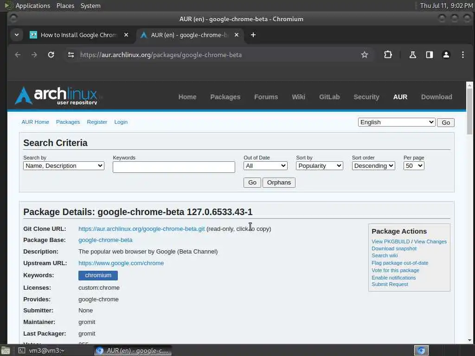Image resolution: width=475 pixels, height=356 pixels.
Task: Open the Chromium three-dot menu
Action: tap(462, 55)
